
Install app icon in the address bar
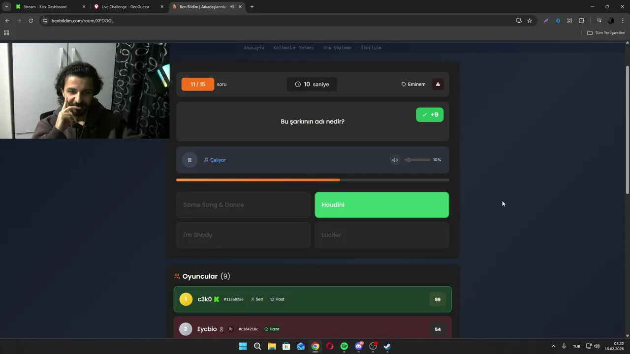[x=519, y=21]
